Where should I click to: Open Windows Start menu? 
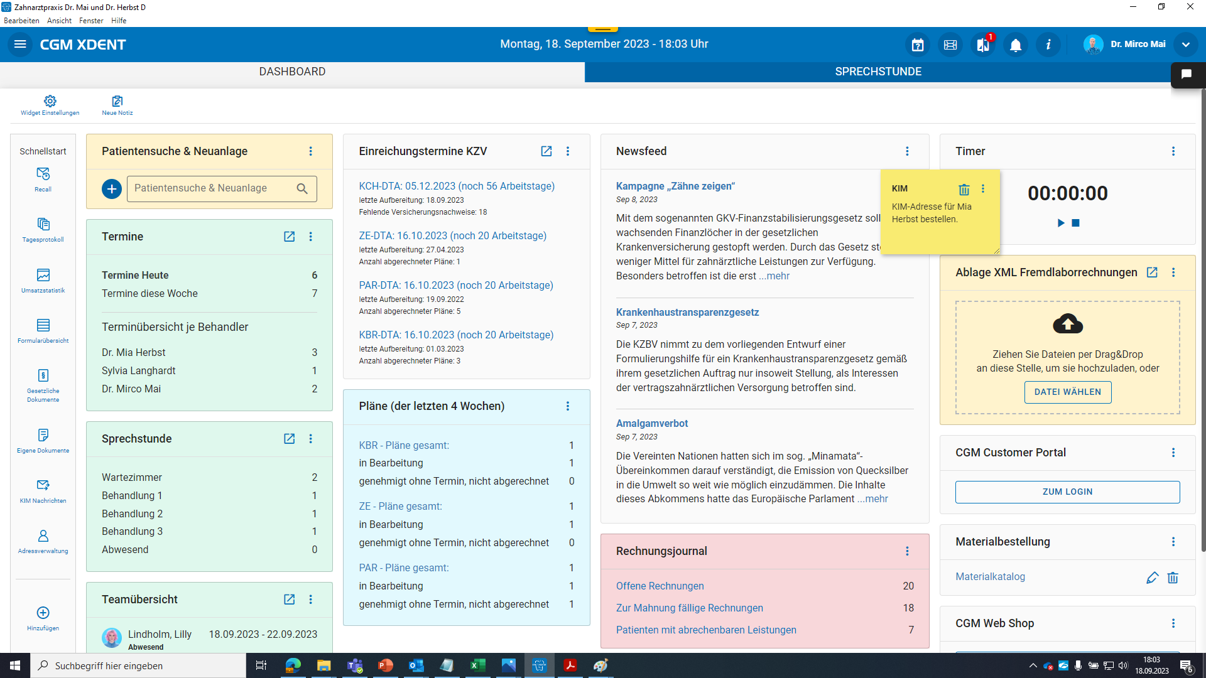click(15, 665)
